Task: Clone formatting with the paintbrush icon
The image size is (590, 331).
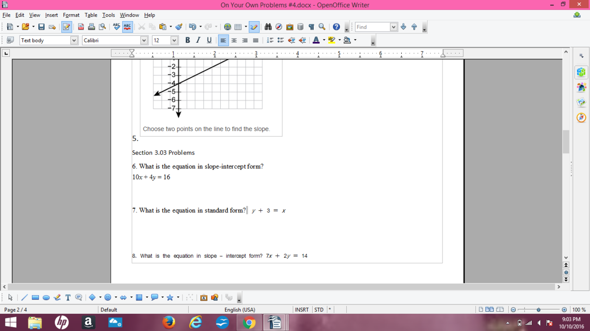Action: coord(179,27)
